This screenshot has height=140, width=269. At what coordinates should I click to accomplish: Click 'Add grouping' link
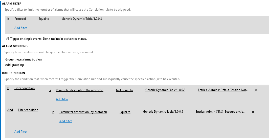[x=14, y=65]
